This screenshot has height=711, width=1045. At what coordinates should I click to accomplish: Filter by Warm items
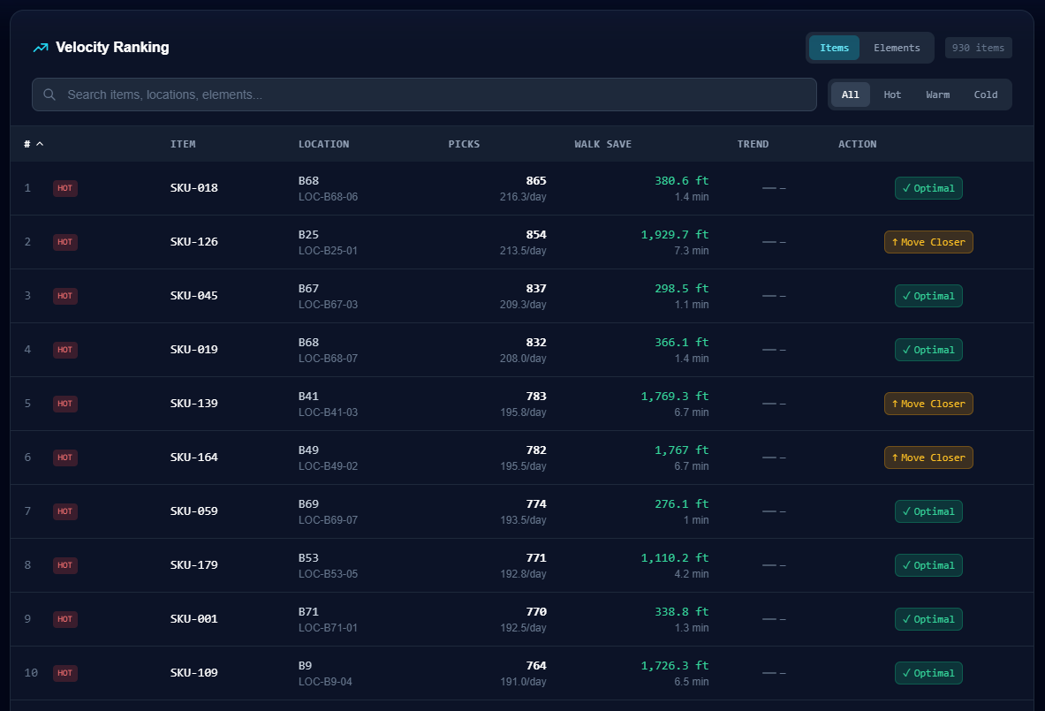[x=938, y=95]
